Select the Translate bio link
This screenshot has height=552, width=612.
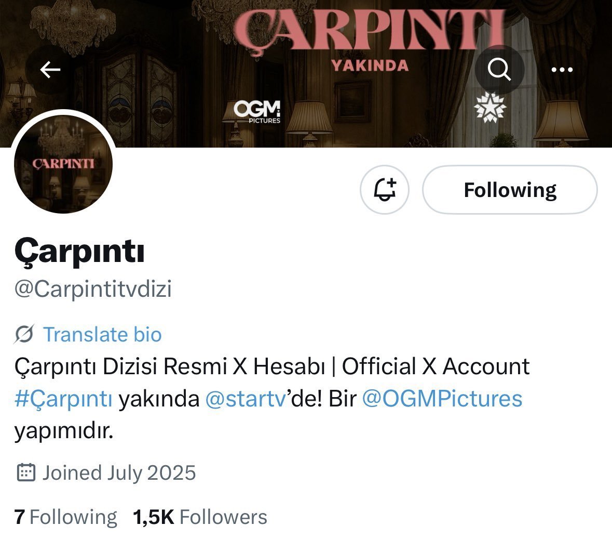click(x=102, y=335)
